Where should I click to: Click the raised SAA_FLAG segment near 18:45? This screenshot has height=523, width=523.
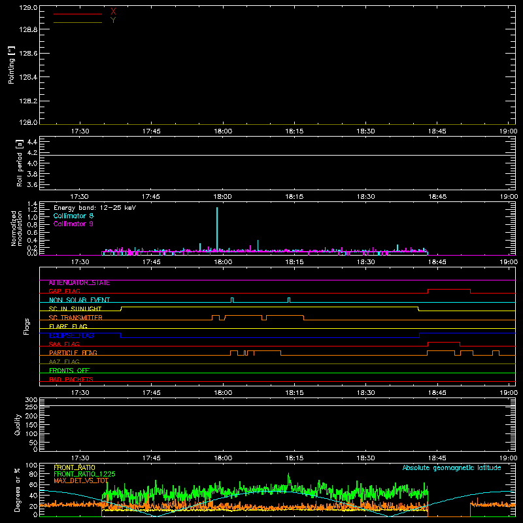pyautogui.click(x=444, y=343)
